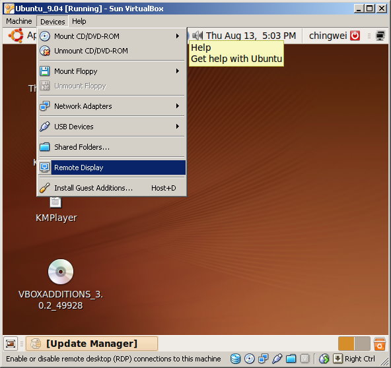Image resolution: width=391 pixels, height=368 pixels.
Task: Expand Mount CD/DVD-ROM submenu arrow
Action: [177, 36]
